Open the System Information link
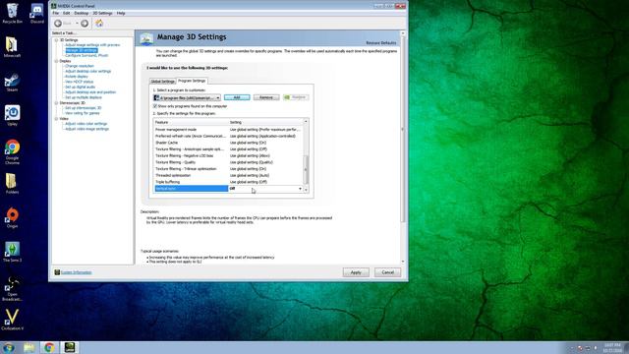Viewport: 629px width, 354px height. pos(77,272)
